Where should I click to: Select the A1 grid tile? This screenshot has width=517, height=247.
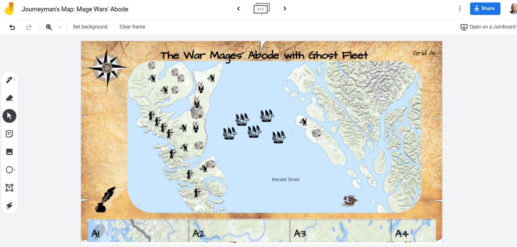138,231
